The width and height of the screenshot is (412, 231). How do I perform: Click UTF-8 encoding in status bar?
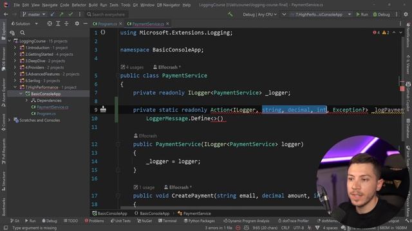[x=299, y=228]
